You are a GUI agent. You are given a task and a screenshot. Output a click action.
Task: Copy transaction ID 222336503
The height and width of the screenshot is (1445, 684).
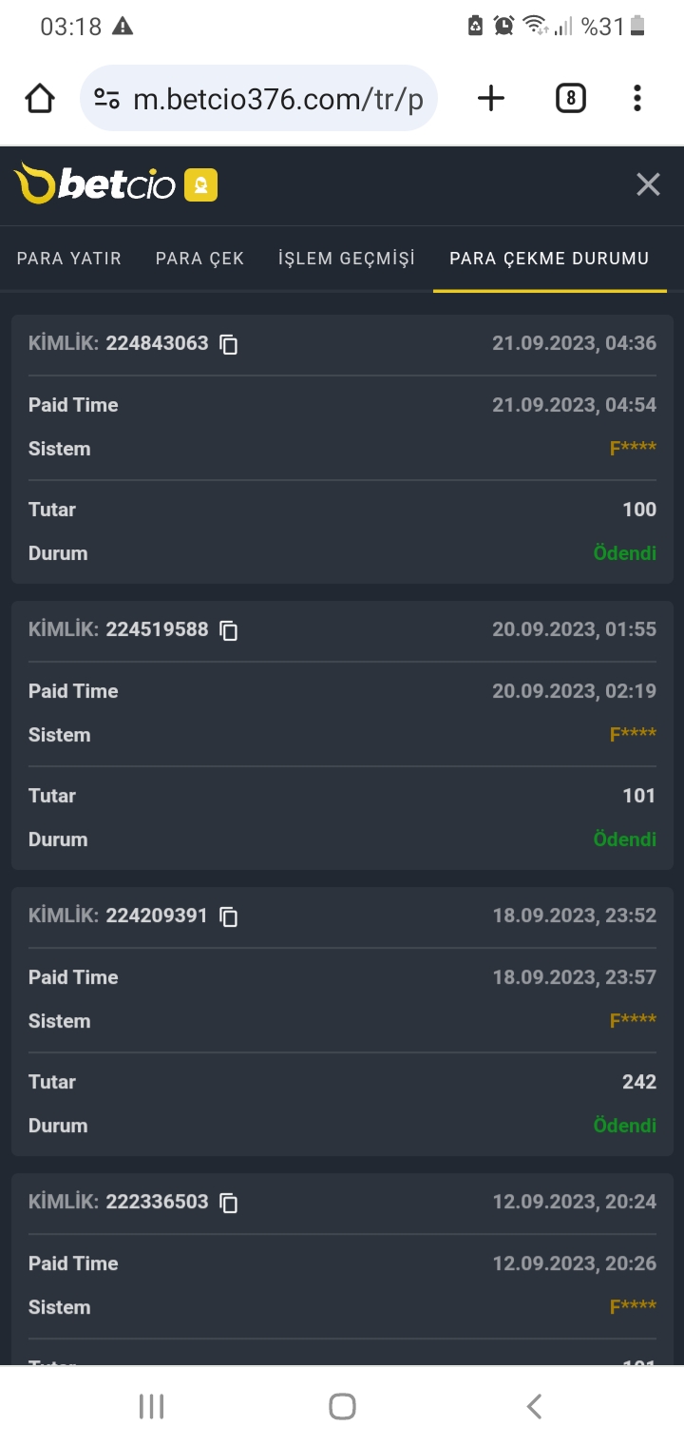(229, 1203)
